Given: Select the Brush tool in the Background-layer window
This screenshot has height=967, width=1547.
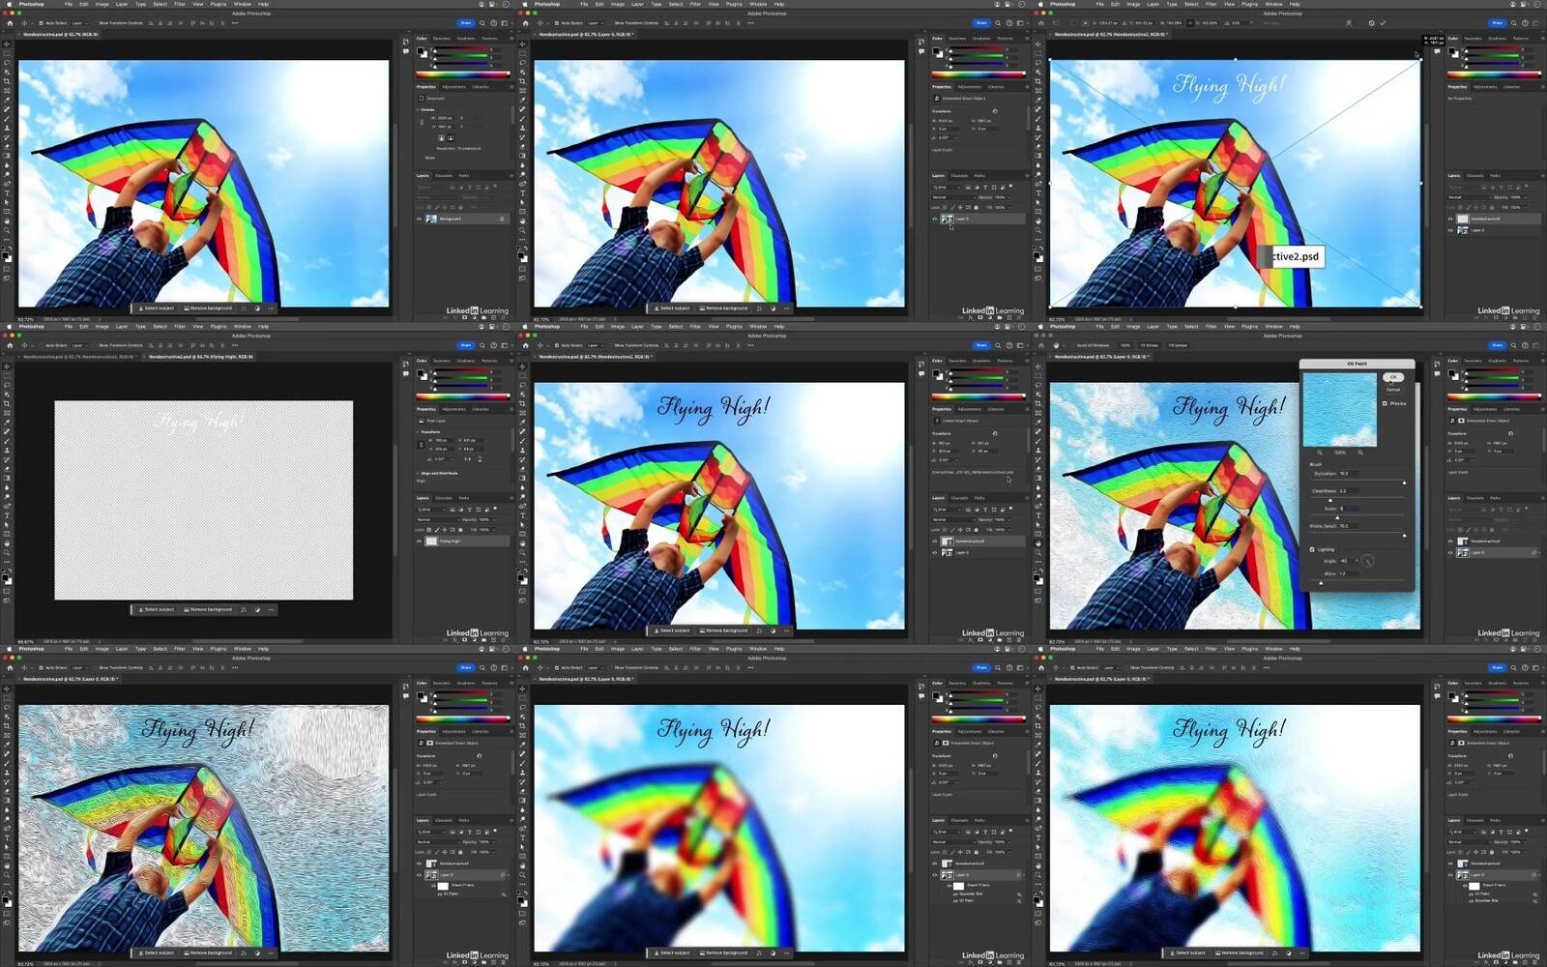Looking at the screenshot, I should [7, 118].
